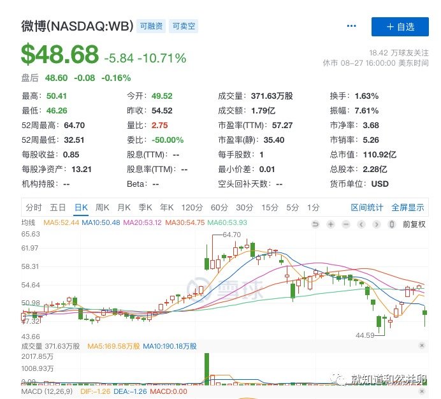This screenshot has width=441, height=399.
Task: Move chart right with the forward arrow
Action: [376, 224]
